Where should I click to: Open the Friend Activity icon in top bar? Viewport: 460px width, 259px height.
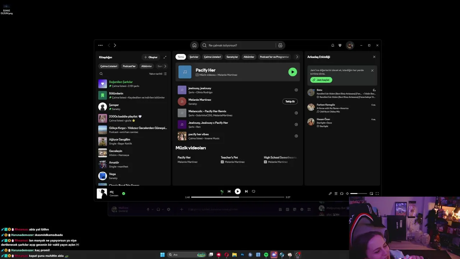click(x=340, y=45)
